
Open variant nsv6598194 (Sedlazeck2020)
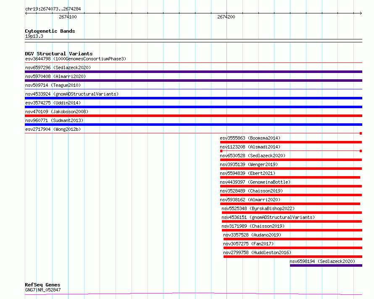322,261
